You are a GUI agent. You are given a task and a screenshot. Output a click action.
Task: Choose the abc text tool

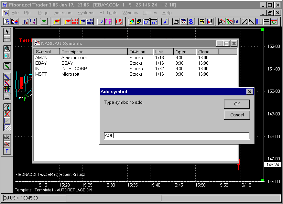coord(7,137)
